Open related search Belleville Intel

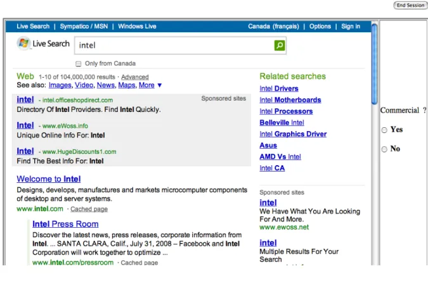click(282, 123)
